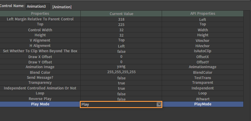
Task: Click the AnimationImage API property cell
Action: (203, 67)
